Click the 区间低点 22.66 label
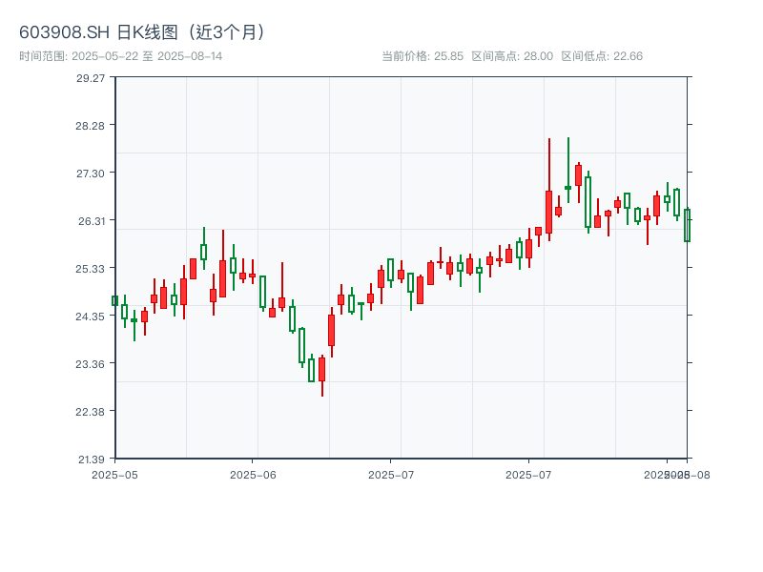The image size is (763, 572). point(602,56)
